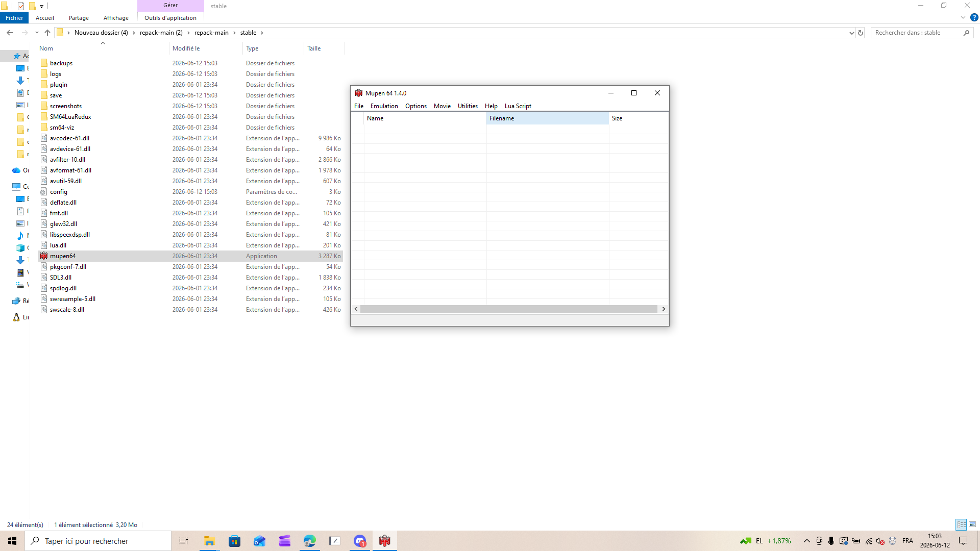Open the Outils d'application tab
980x551 pixels.
pyautogui.click(x=170, y=18)
